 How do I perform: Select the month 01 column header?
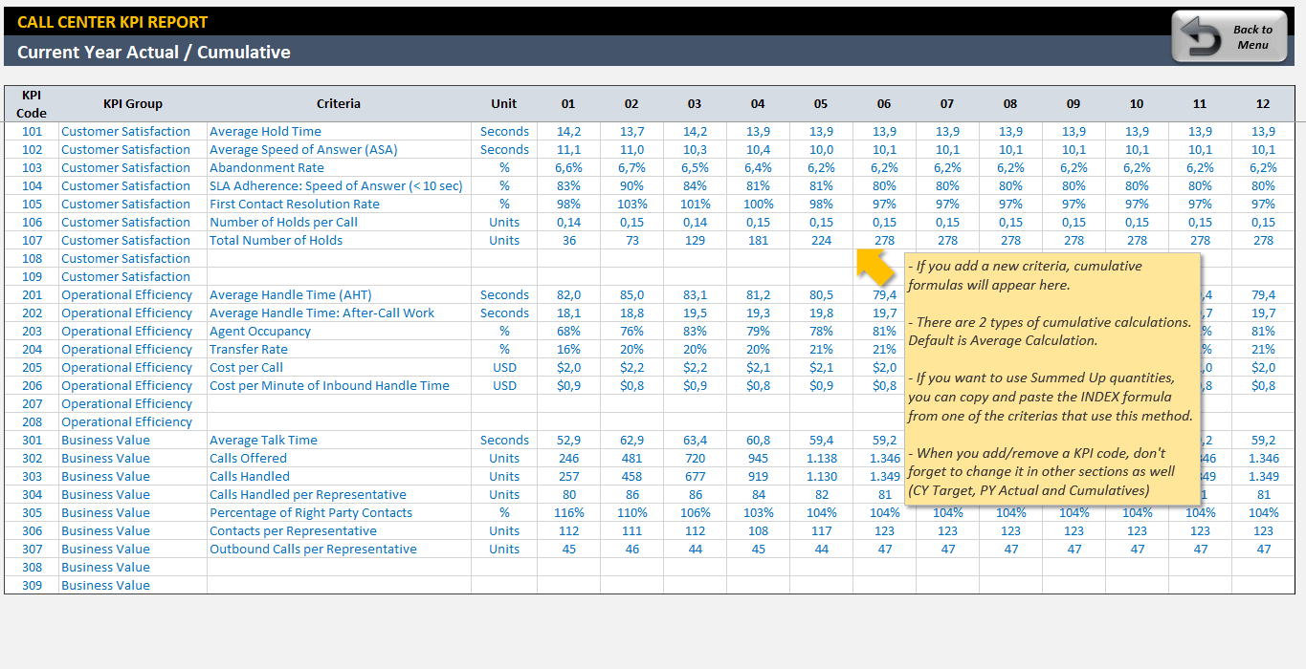point(568,104)
